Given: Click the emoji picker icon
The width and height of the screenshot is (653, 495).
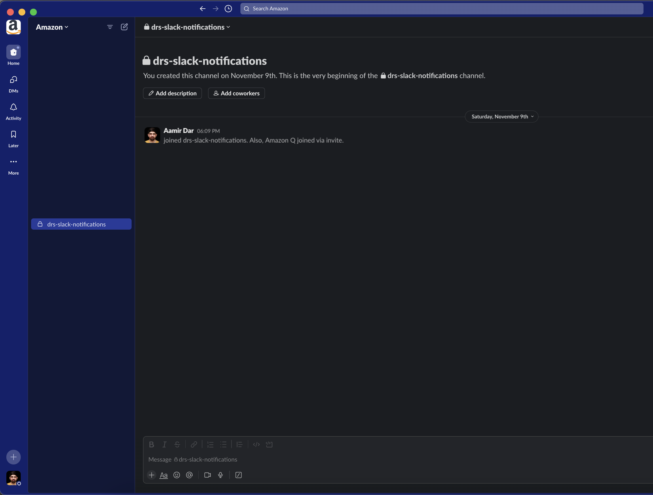Looking at the screenshot, I should [176, 475].
